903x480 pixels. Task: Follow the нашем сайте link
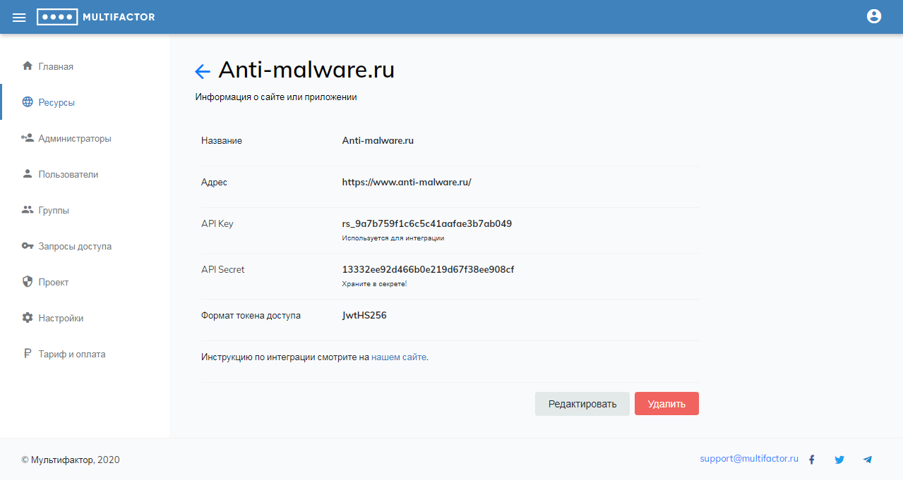pos(399,357)
